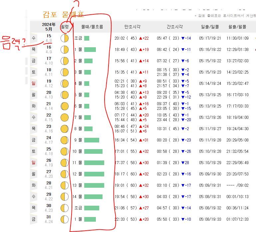Screen dimensions: 256x232
Task: Select the 만조시각 column header
Action: [x=132, y=27]
